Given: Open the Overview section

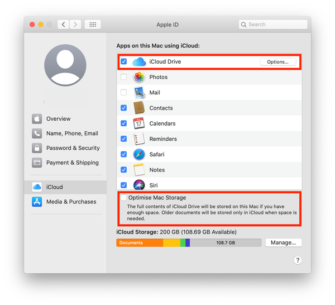Looking at the screenshot, I should point(66,119).
